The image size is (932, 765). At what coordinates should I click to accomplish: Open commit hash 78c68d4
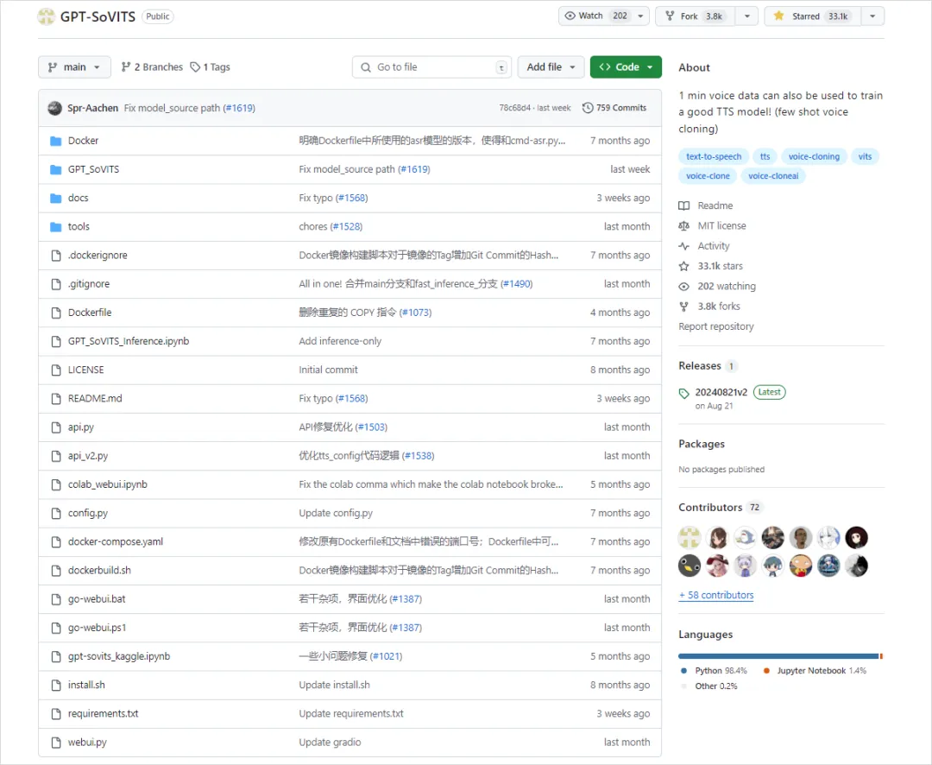coord(514,108)
